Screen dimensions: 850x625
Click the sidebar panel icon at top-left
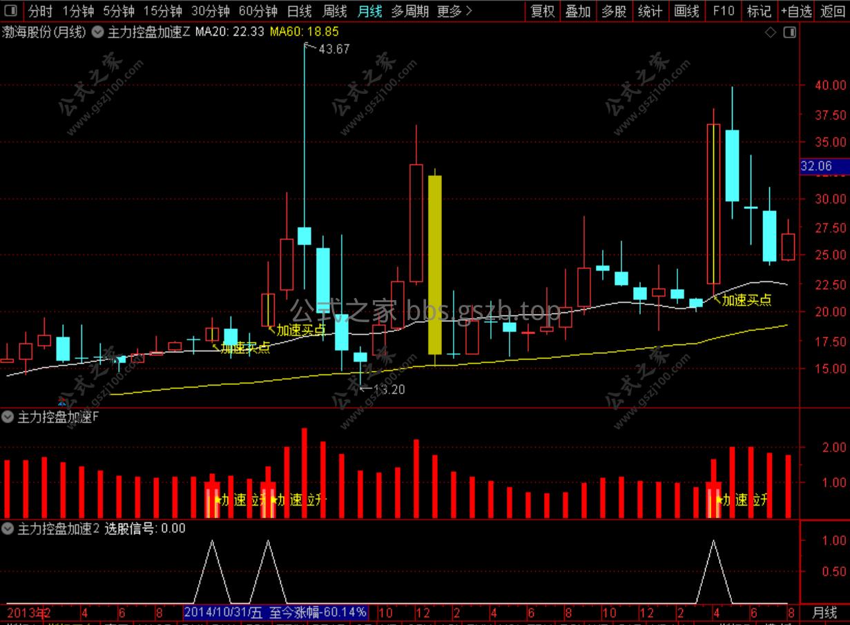(10, 11)
